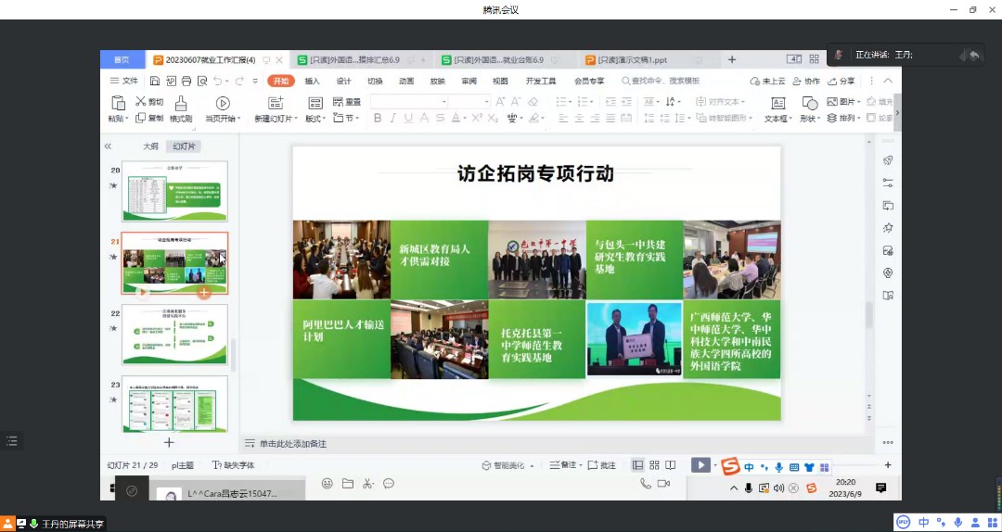This screenshot has width=1002, height=532.
Task: Toggle subscript formatting
Action: [x=493, y=118]
